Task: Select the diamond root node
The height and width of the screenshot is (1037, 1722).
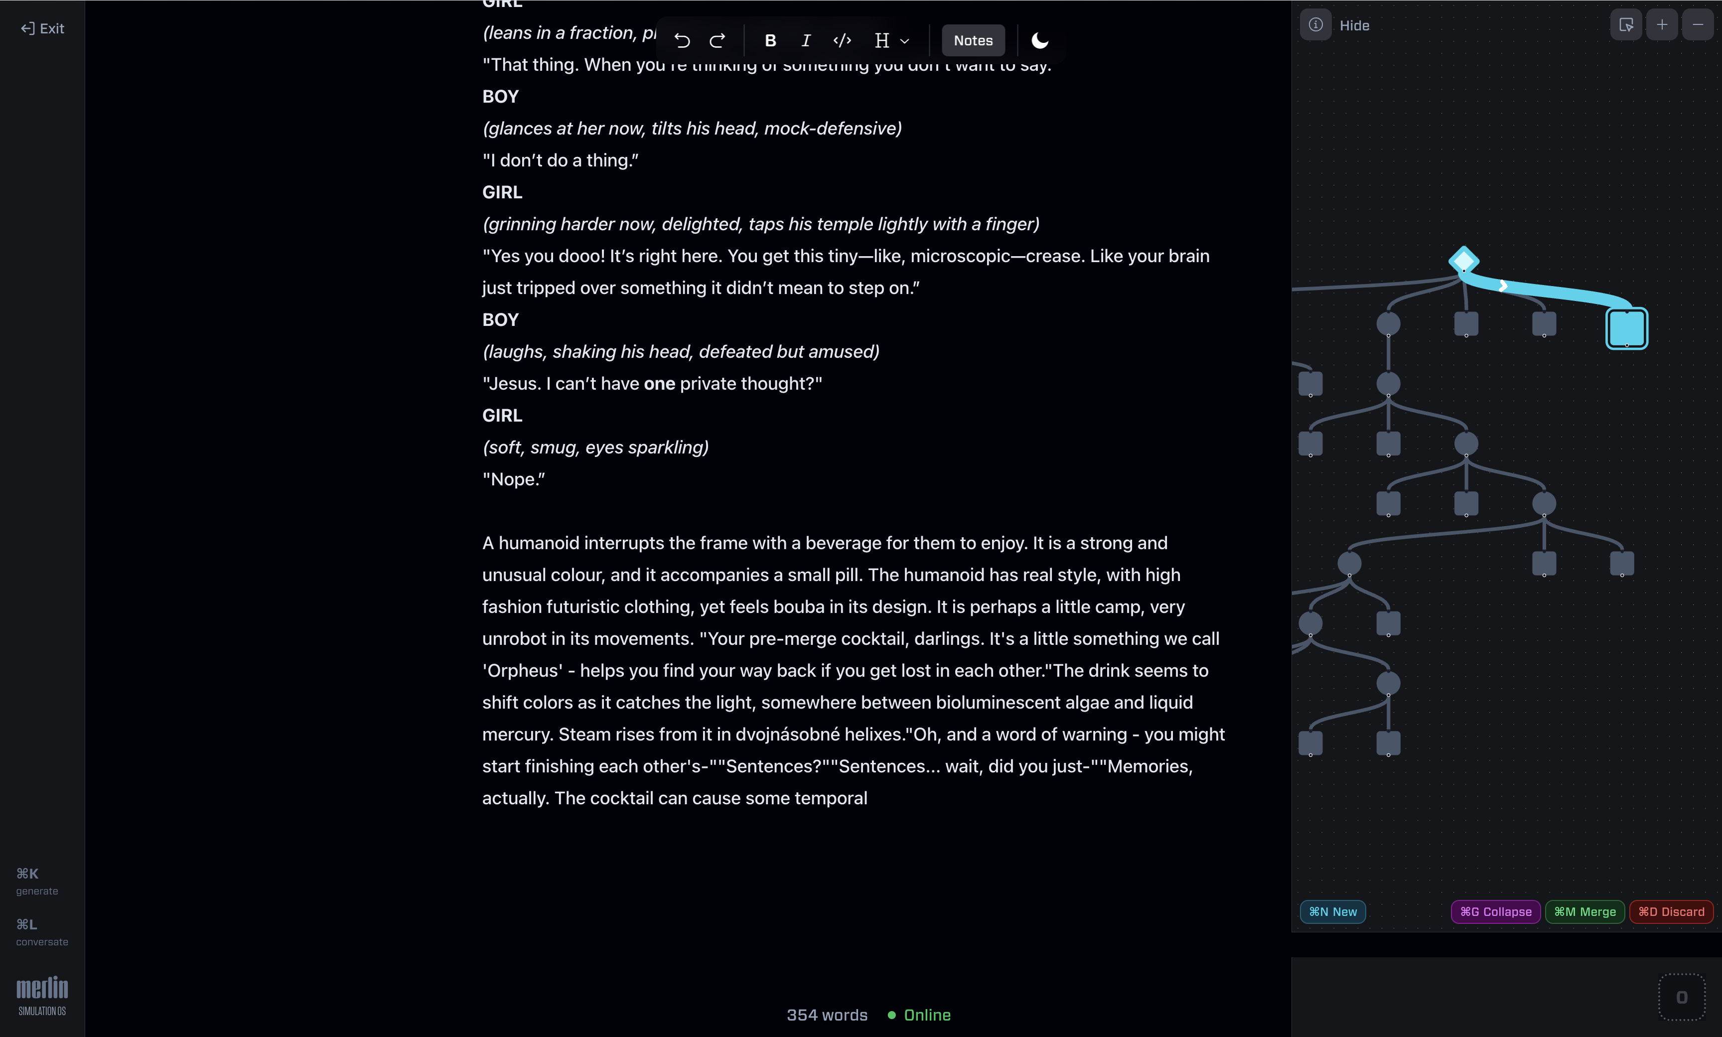Action: pyautogui.click(x=1463, y=261)
